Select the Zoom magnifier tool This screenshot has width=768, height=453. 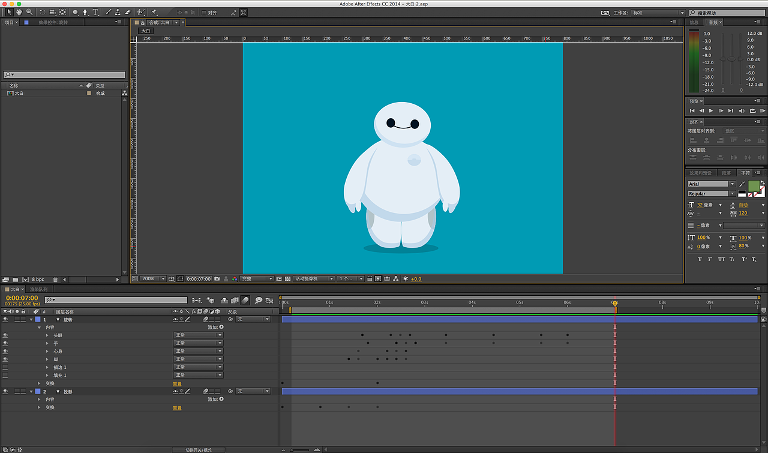tap(29, 12)
